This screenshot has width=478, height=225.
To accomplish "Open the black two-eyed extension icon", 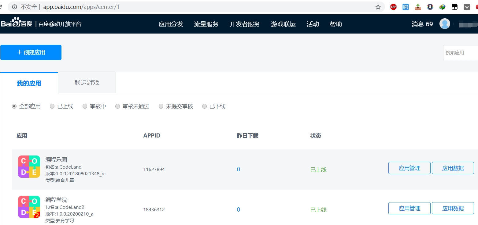I will (x=454, y=7).
